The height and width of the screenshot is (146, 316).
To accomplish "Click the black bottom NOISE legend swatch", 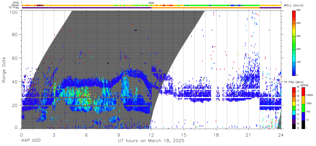I will (x=303, y=124).
